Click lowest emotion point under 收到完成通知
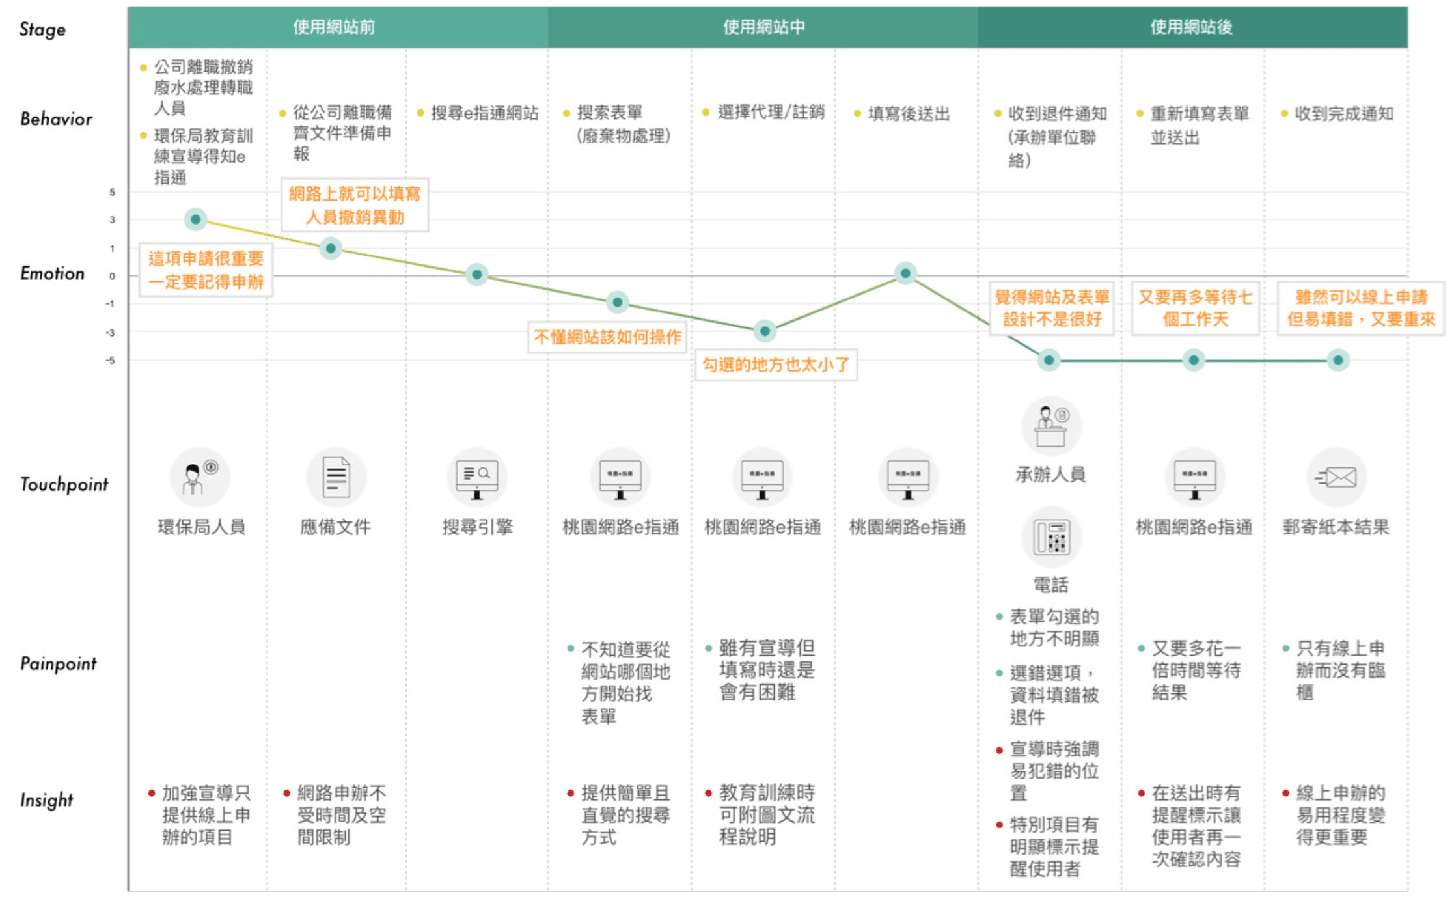This screenshot has height=901, width=1454. pos(1337,360)
